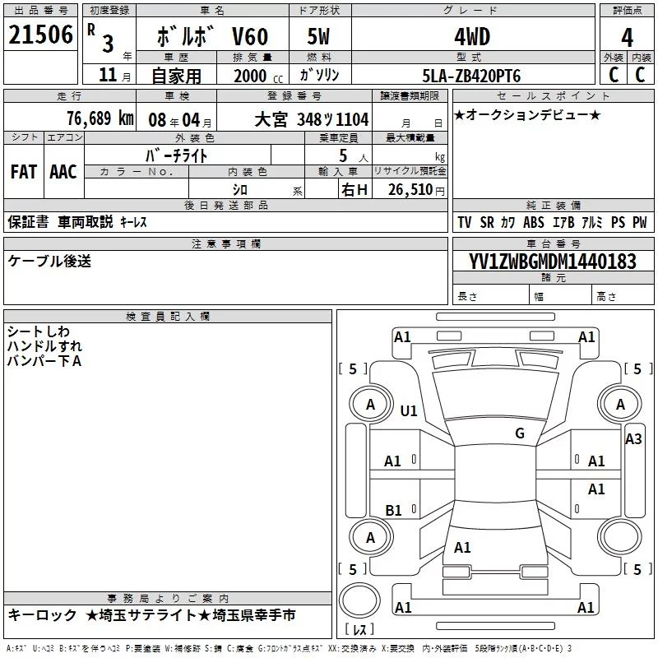Screen dimensions: 658x658
Task: Click the lot number 21506
Action: pyautogui.click(x=40, y=35)
